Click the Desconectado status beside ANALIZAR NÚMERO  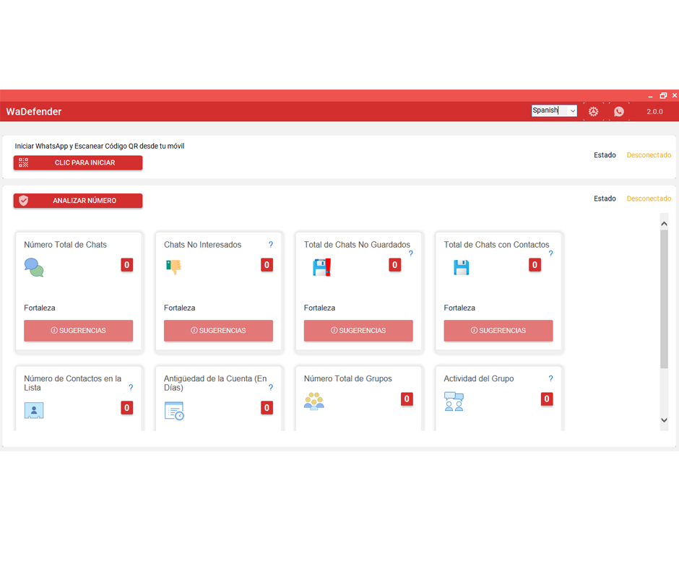(x=649, y=199)
